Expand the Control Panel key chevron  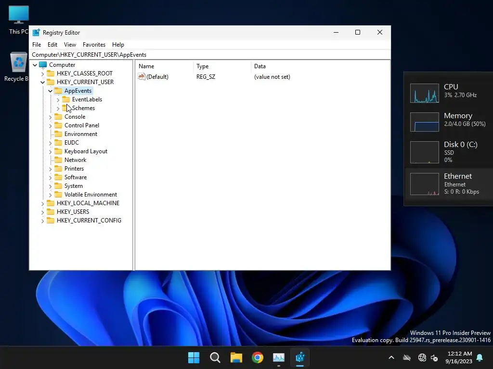[x=50, y=125]
